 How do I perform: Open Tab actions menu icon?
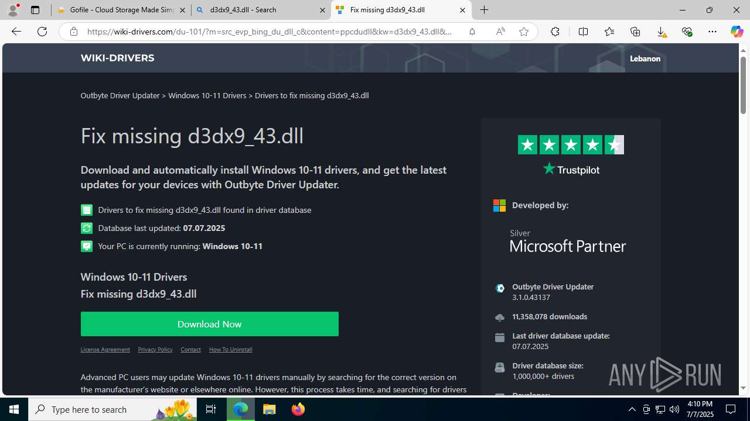click(35, 10)
